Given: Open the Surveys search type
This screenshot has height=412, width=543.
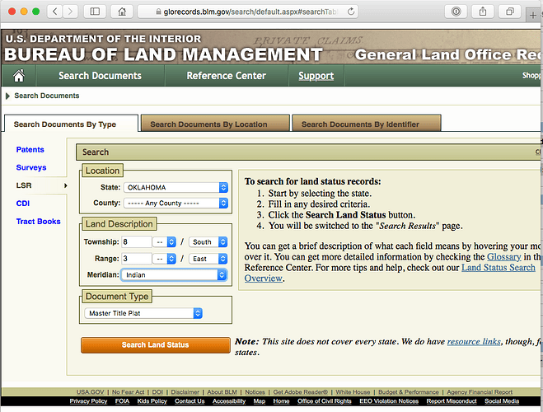Looking at the screenshot, I should click(x=31, y=167).
